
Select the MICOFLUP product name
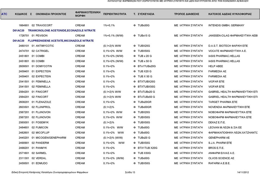pos(43,133)
